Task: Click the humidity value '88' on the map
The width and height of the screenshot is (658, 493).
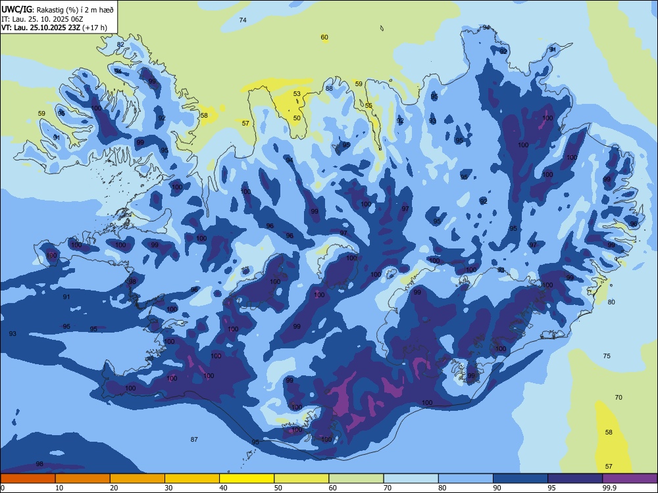Action: [x=329, y=89]
